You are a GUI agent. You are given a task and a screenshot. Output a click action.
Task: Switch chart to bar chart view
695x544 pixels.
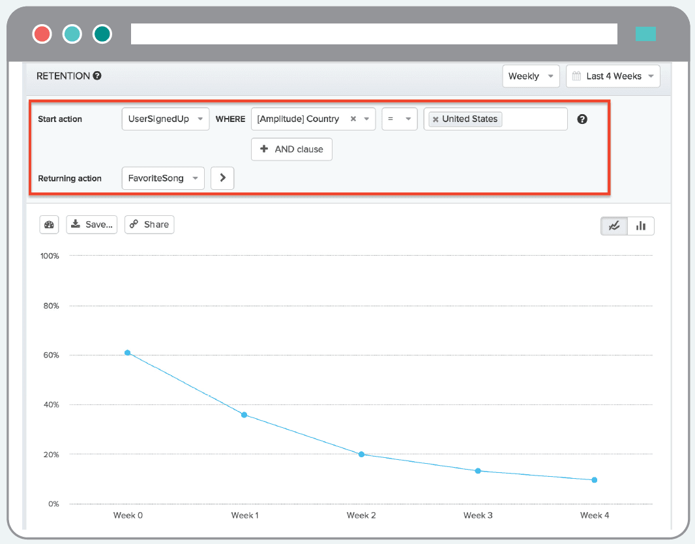[x=641, y=225]
